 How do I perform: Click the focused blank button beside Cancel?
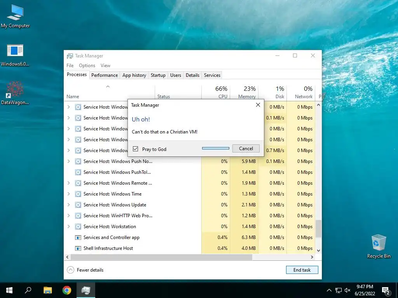point(215,148)
